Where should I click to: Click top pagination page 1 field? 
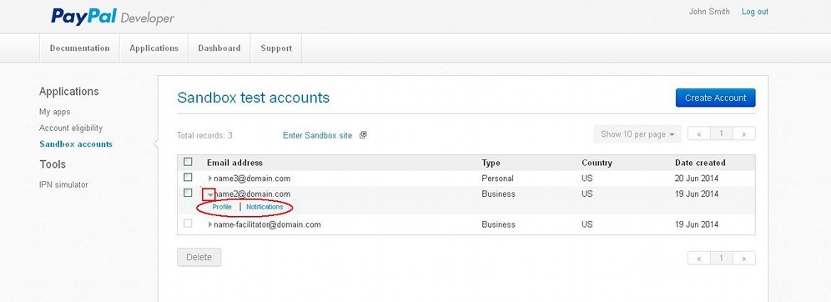coord(722,133)
